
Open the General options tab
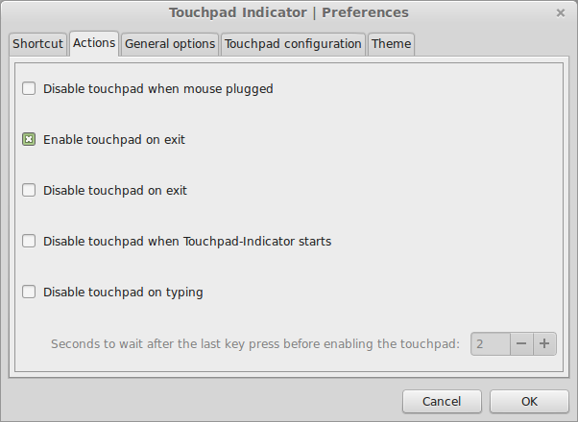tap(170, 44)
